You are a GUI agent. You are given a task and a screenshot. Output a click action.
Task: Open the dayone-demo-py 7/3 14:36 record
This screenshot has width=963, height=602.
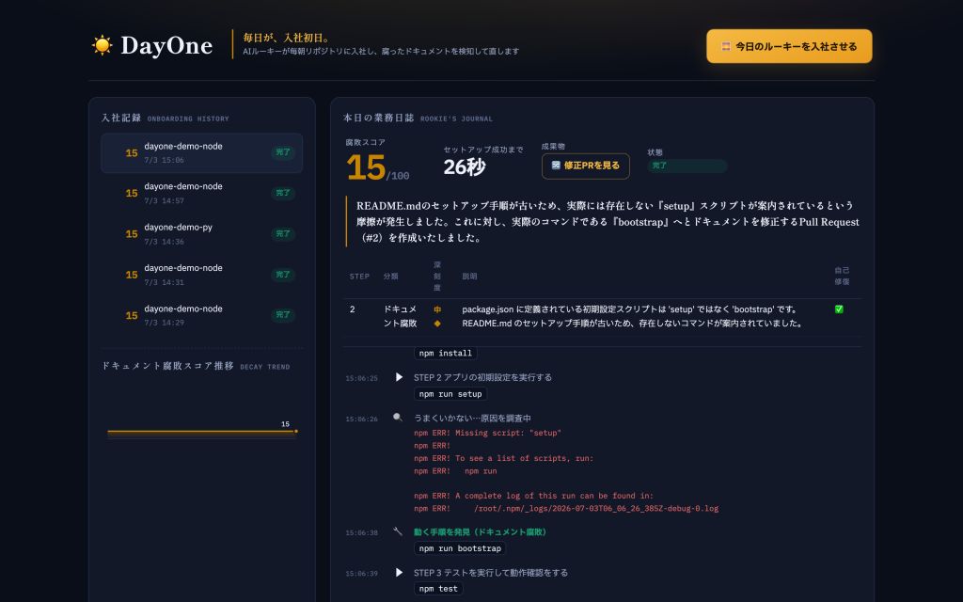click(201, 234)
